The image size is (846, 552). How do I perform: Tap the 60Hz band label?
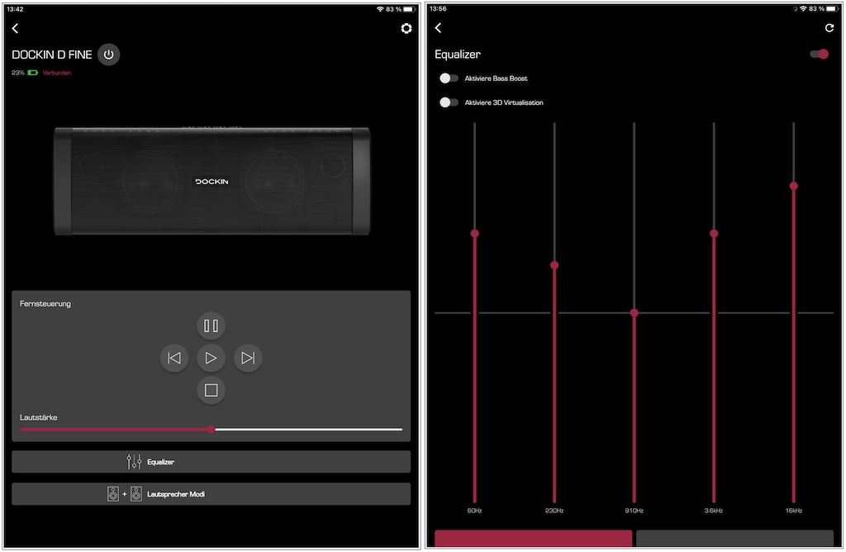point(474,511)
